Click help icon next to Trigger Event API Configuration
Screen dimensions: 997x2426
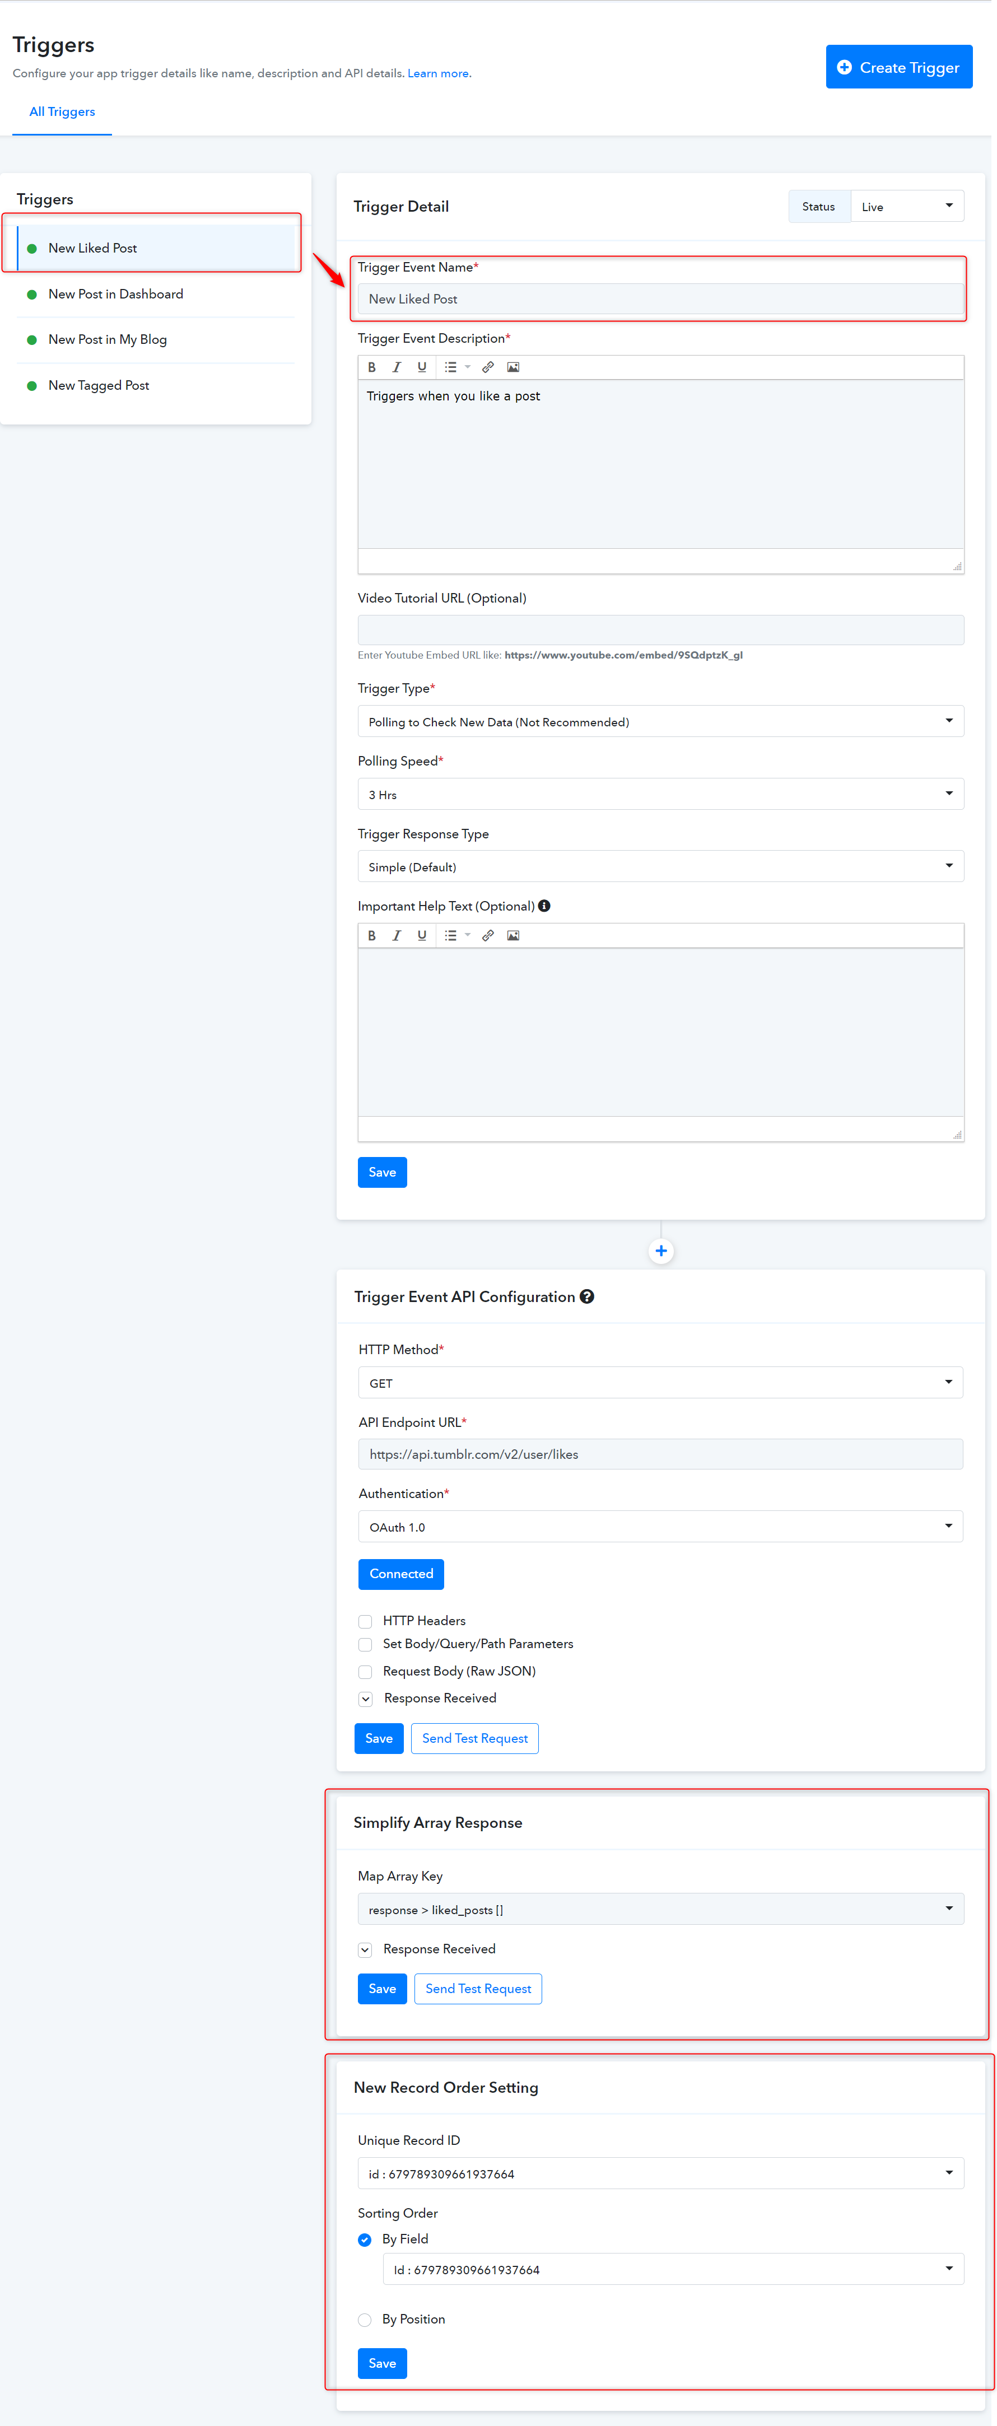(x=587, y=1297)
